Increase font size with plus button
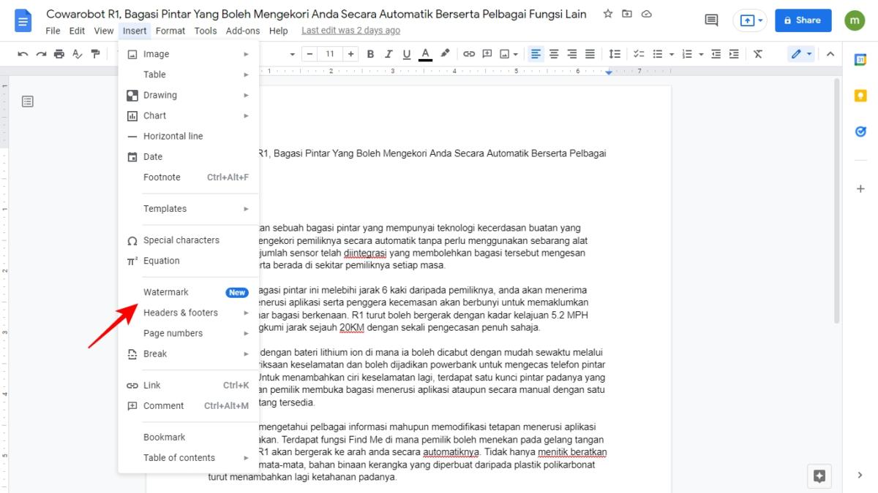The height and width of the screenshot is (493, 878). click(351, 54)
